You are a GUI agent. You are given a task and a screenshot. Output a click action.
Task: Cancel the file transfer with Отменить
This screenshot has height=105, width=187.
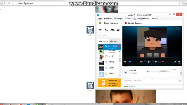[164, 72]
